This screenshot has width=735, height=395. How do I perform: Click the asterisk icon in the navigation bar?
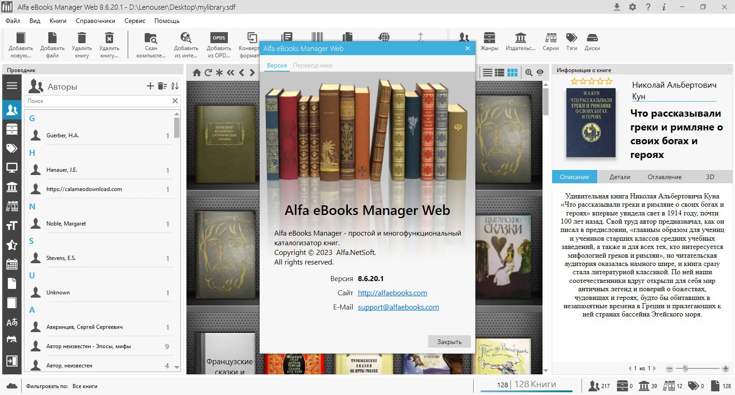(219, 73)
